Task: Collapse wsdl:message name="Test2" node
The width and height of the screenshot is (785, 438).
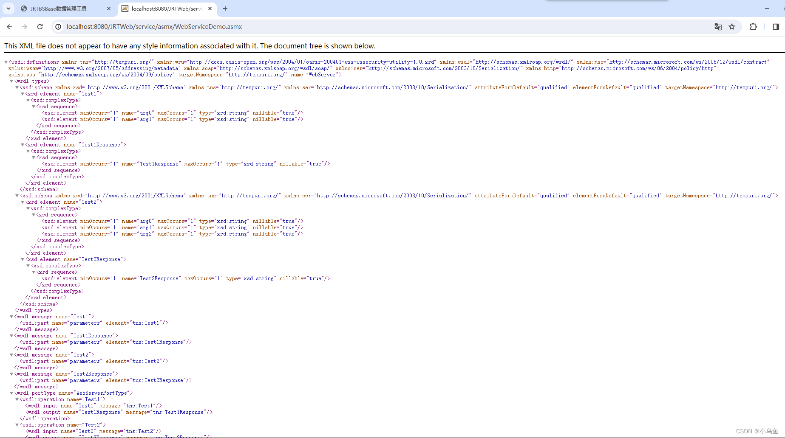Action: coord(11,355)
